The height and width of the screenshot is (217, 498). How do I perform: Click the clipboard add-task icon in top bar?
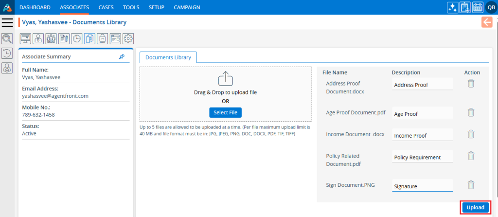pos(465,7)
